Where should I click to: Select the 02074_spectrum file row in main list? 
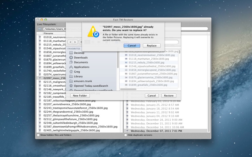(x=51, y=74)
